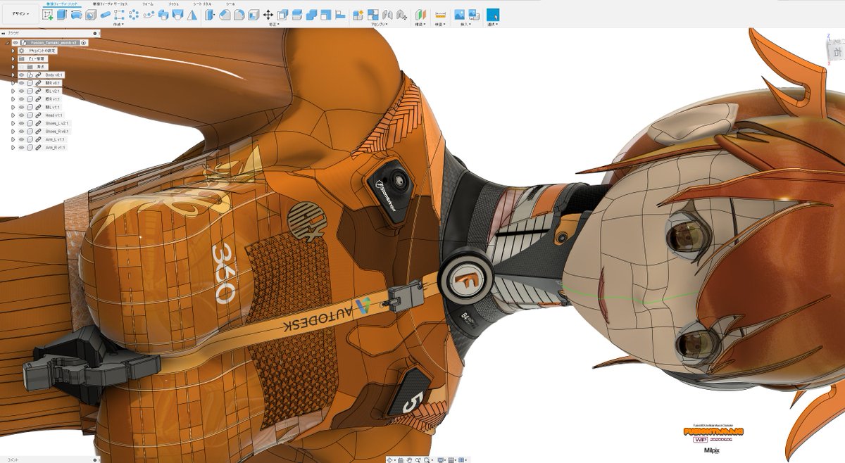
Task: Select the Revolve tool icon
Action: click(77, 15)
